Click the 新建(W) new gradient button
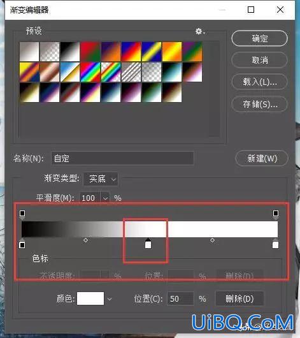This screenshot has width=300, height=338. [x=262, y=158]
